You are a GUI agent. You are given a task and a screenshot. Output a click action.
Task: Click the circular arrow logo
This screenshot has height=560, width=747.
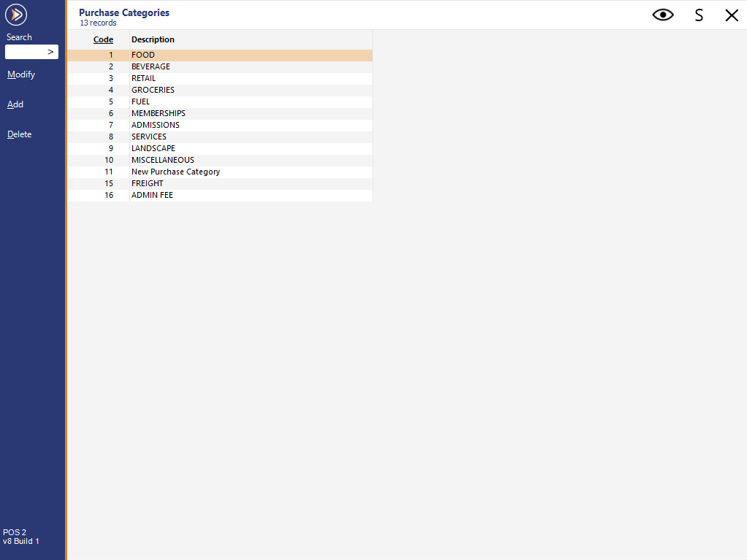pos(16,14)
